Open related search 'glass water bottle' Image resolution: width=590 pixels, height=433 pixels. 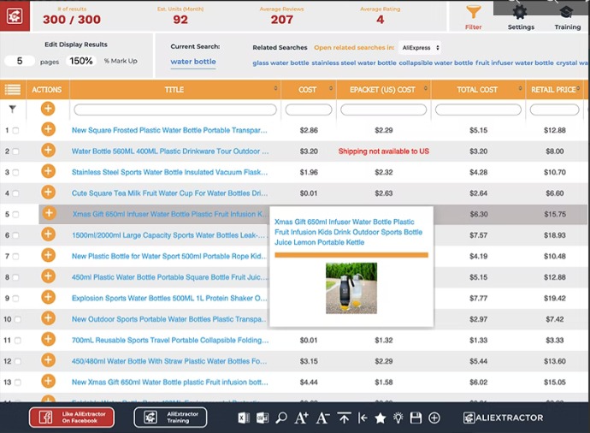coord(280,62)
